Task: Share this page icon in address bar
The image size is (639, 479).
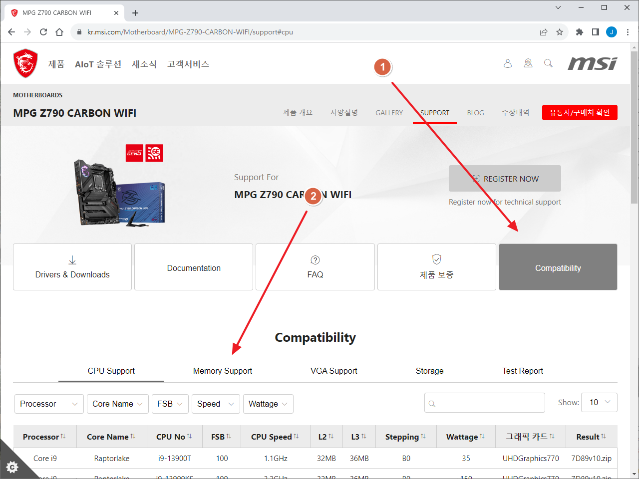Action: tap(544, 32)
